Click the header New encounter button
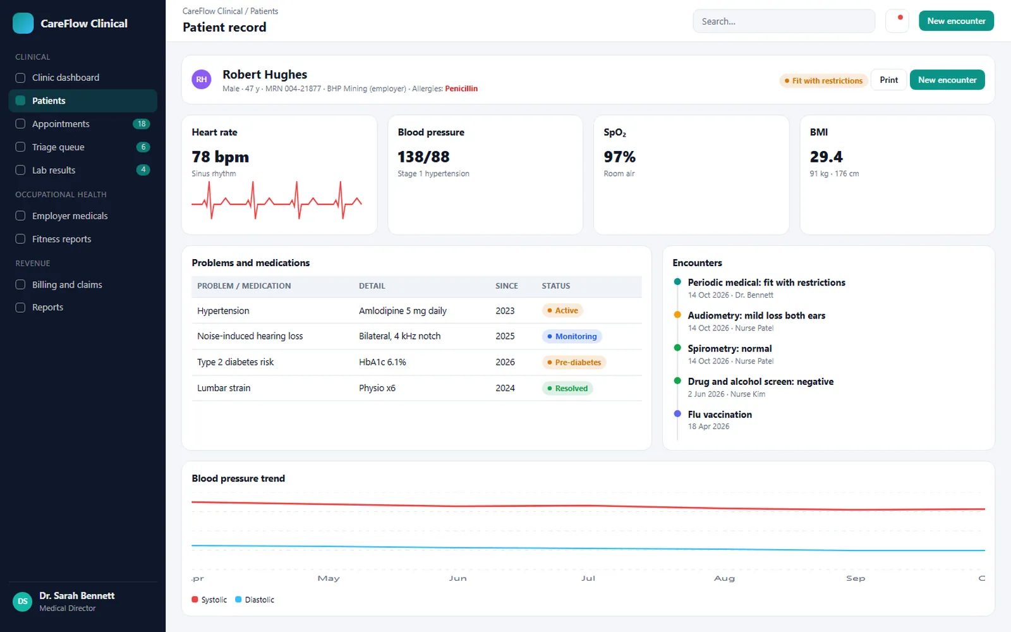Image resolution: width=1011 pixels, height=632 pixels. 956,21
